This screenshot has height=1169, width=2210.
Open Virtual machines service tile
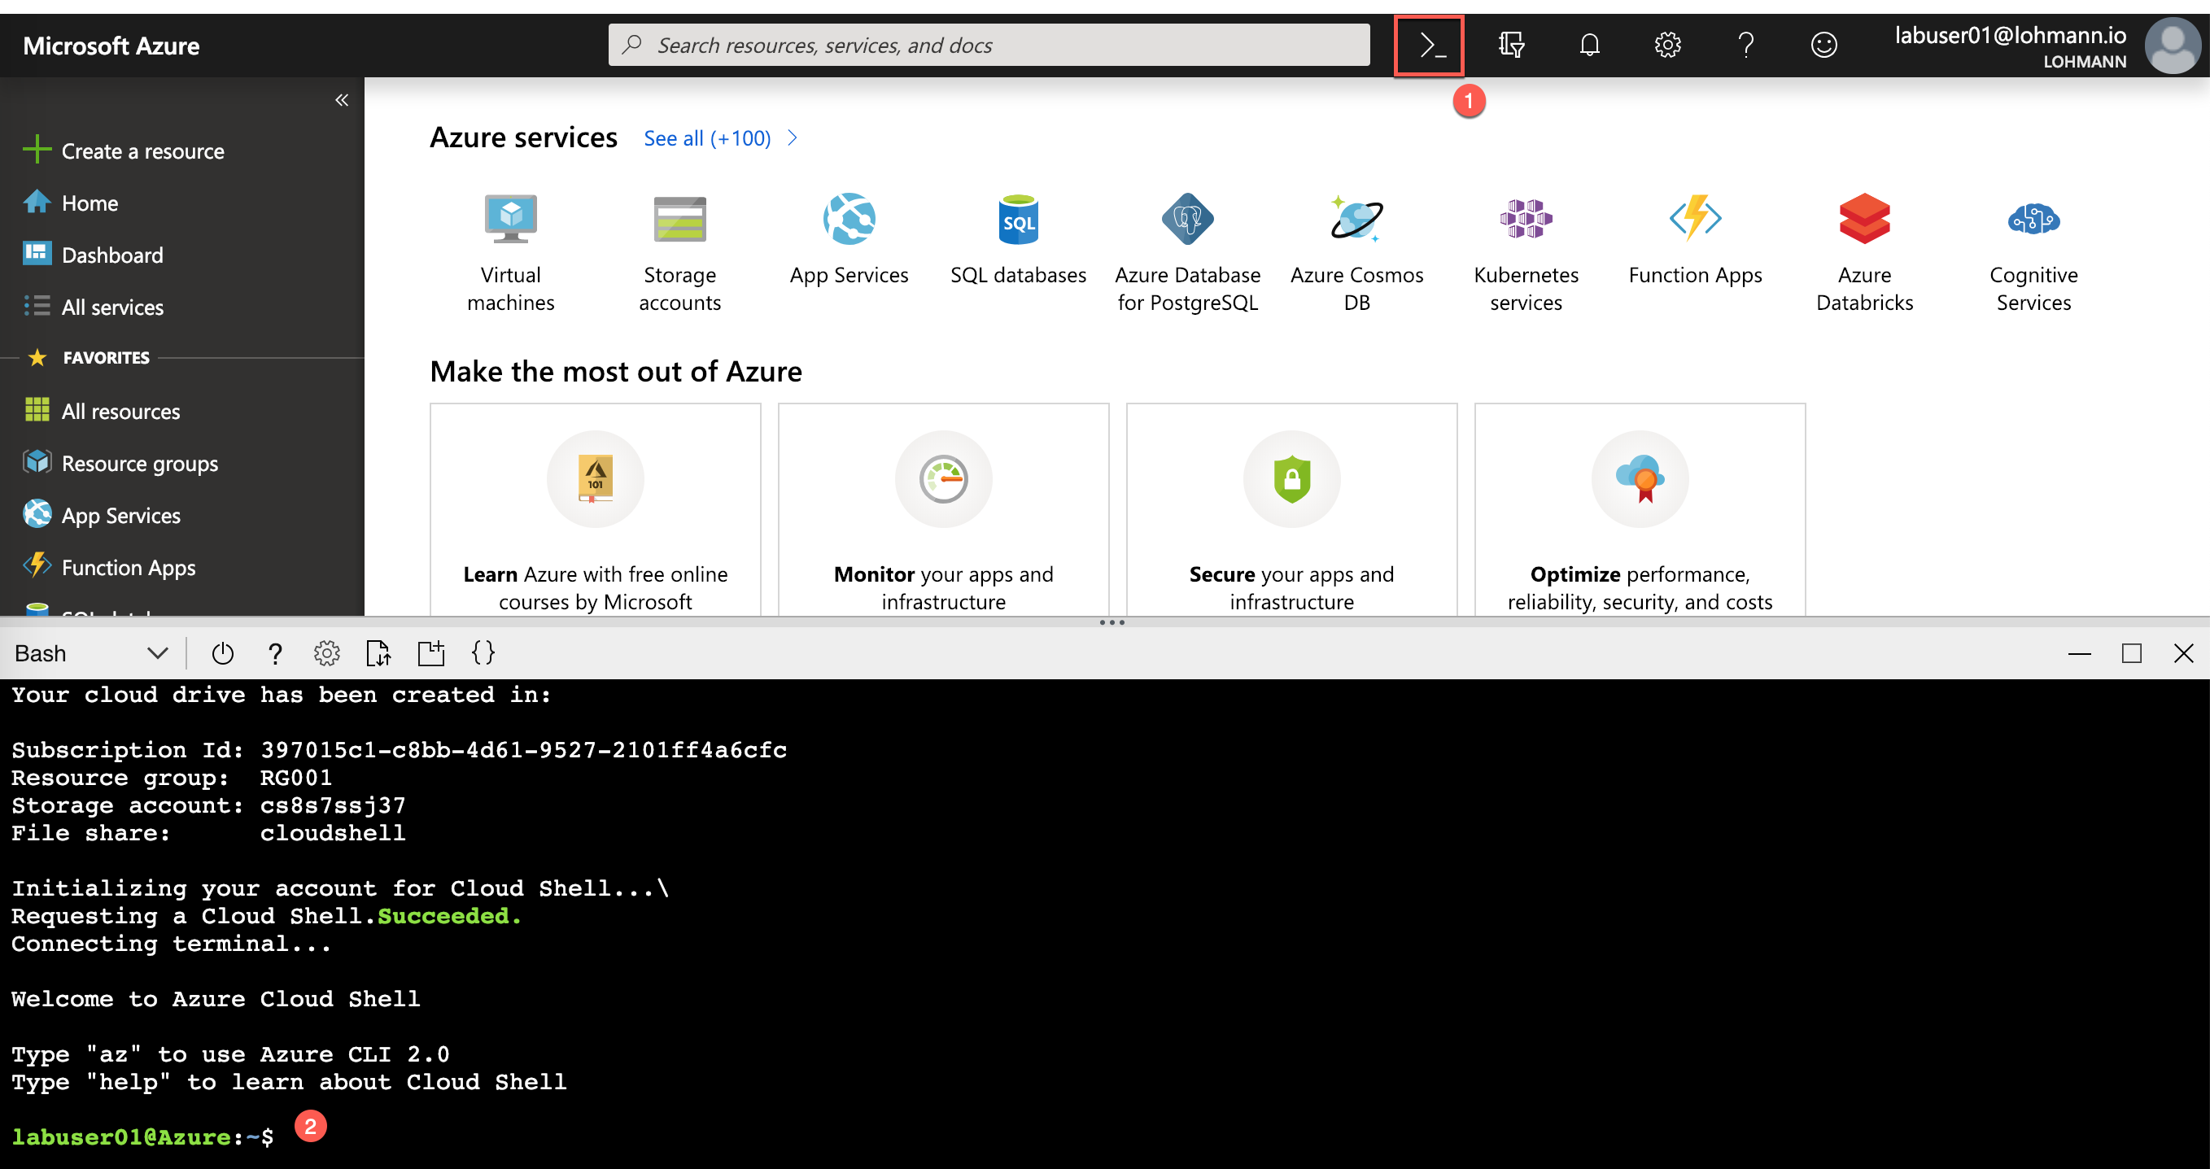510,253
